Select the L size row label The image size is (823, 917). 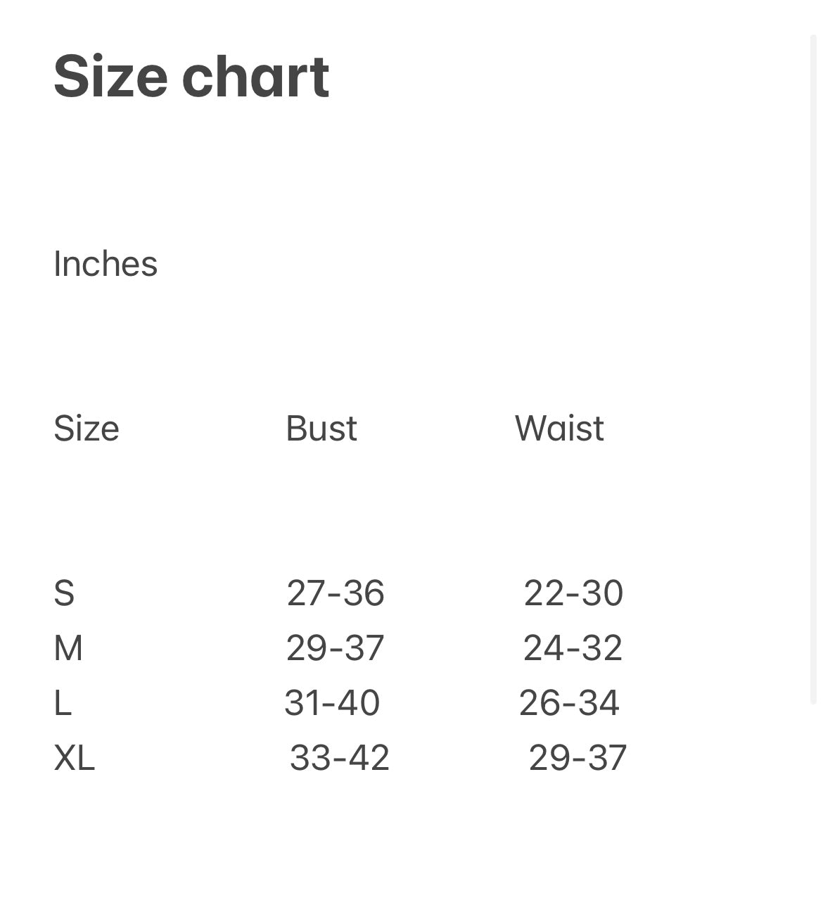click(x=63, y=703)
